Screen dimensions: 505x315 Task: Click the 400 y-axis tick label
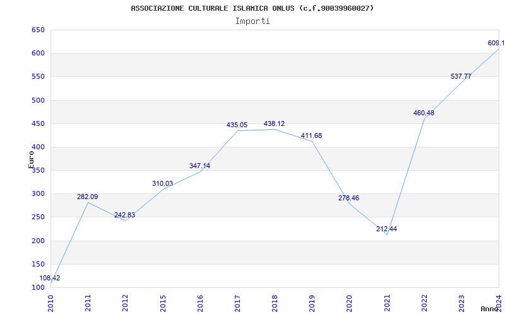(x=38, y=147)
